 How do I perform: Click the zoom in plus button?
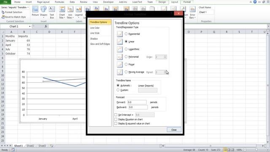268,150
